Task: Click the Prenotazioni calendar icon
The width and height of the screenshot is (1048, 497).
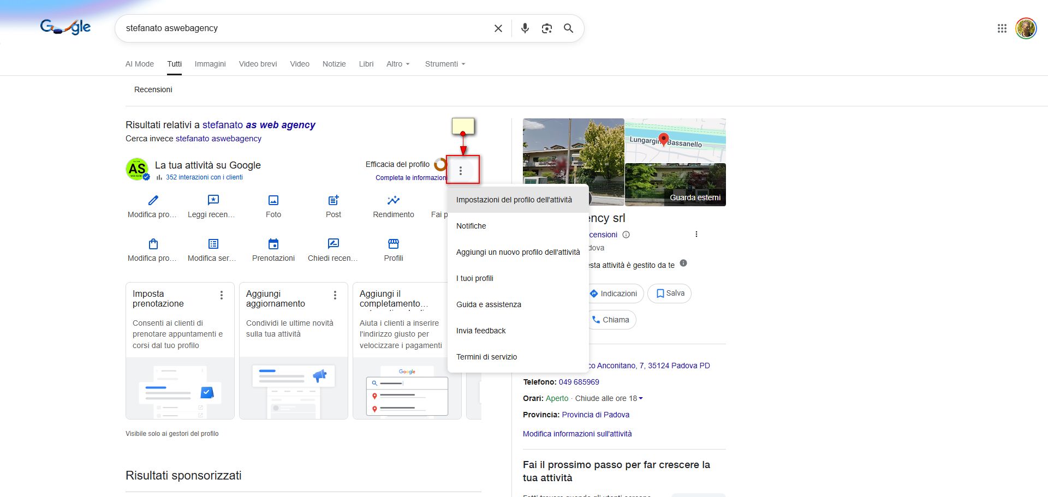Action: [273, 244]
